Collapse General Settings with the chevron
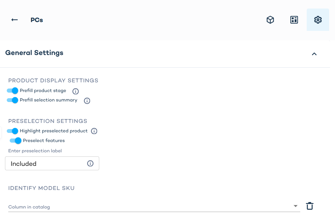This screenshot has width=335, height=222. tap(314, 54)
